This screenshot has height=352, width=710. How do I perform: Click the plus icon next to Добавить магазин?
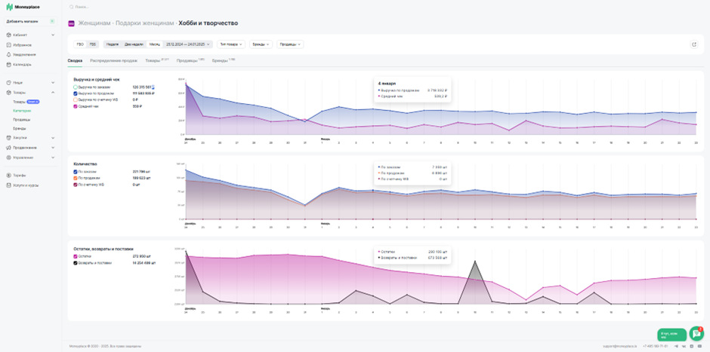tap(52, 21)
